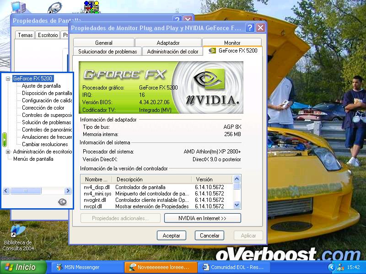Click the MSN Messenger tray icon
This screenshot has width=366, height=274.
[340, 267]
